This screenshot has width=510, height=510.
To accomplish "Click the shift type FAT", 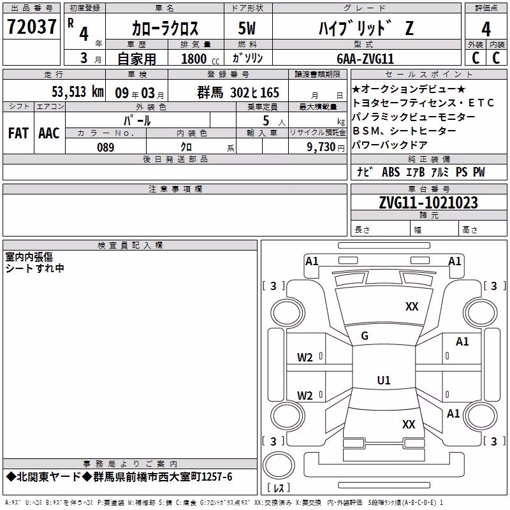I will pyautogui.click(x=18, y=133).
